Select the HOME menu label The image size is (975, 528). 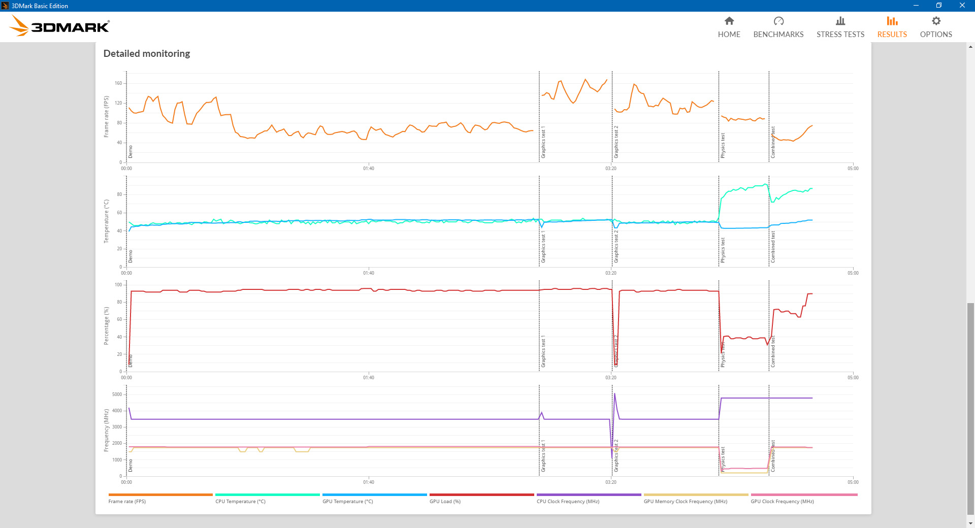[729, 35]
